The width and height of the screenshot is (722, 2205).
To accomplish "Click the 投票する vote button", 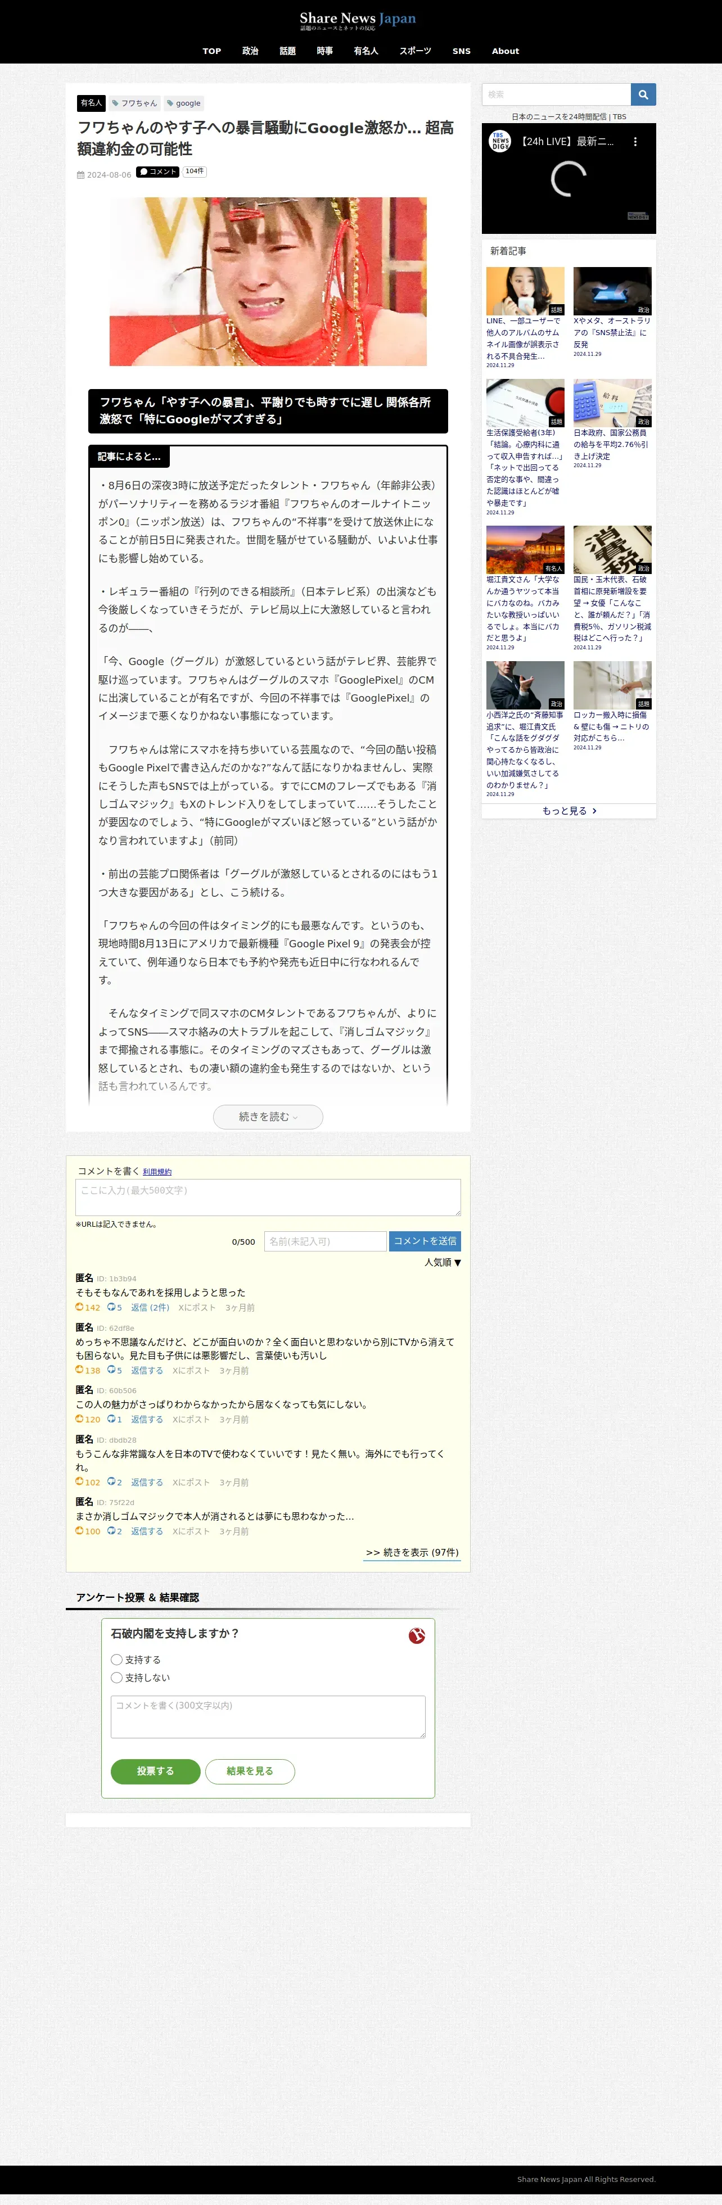I will pyautogui.click(x=155, y=1771).
